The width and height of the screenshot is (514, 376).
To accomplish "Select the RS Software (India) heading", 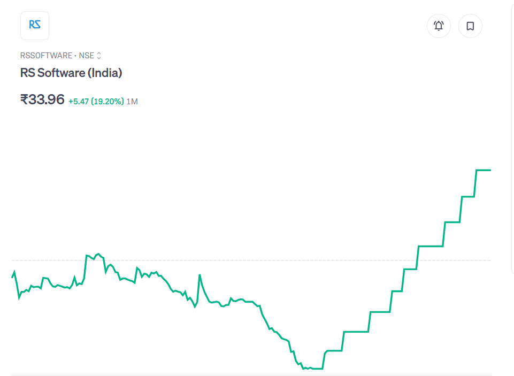I will [x=71, y=73].
